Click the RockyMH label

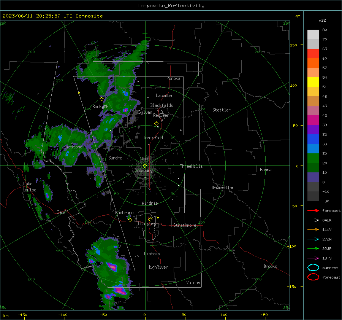pyautogui.click(x=100, y=107)
